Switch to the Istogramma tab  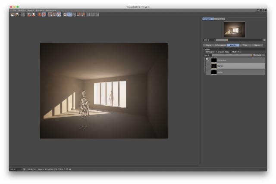pos(220,19)
